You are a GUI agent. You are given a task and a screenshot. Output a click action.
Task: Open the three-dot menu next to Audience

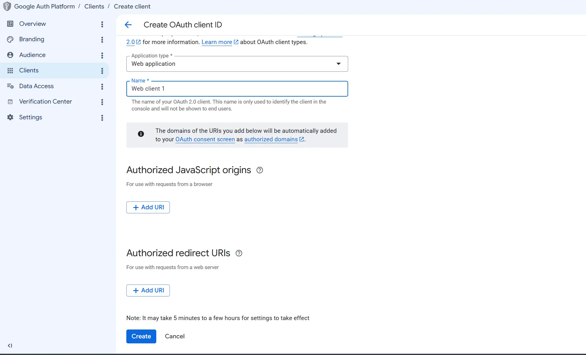coord(102,55)
